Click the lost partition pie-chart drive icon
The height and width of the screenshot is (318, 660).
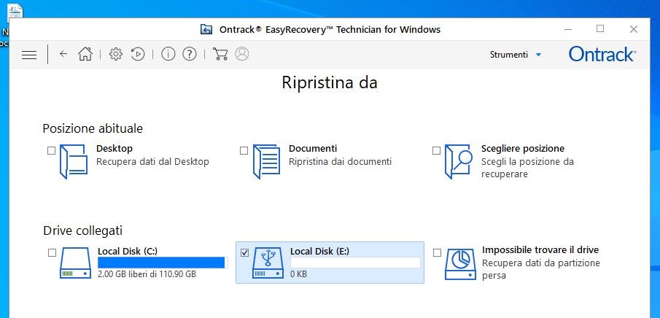coord(461,264)
